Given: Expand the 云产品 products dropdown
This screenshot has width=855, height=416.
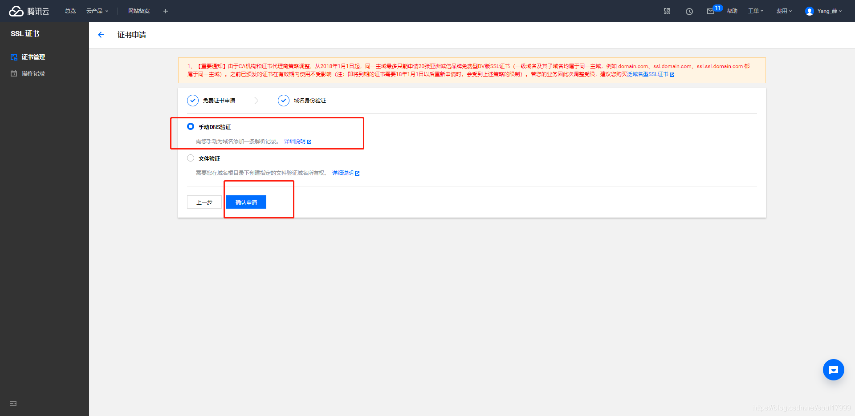Looking at the screenshot, I should [x=97, y=11].
